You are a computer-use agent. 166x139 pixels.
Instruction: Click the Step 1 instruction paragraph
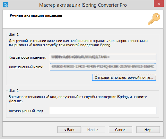coord(78,43)
